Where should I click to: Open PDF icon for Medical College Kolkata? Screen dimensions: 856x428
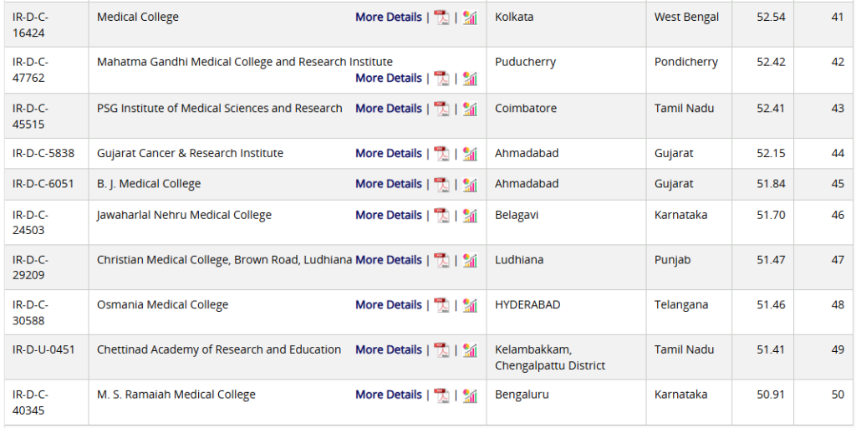[x=441, y=18]
